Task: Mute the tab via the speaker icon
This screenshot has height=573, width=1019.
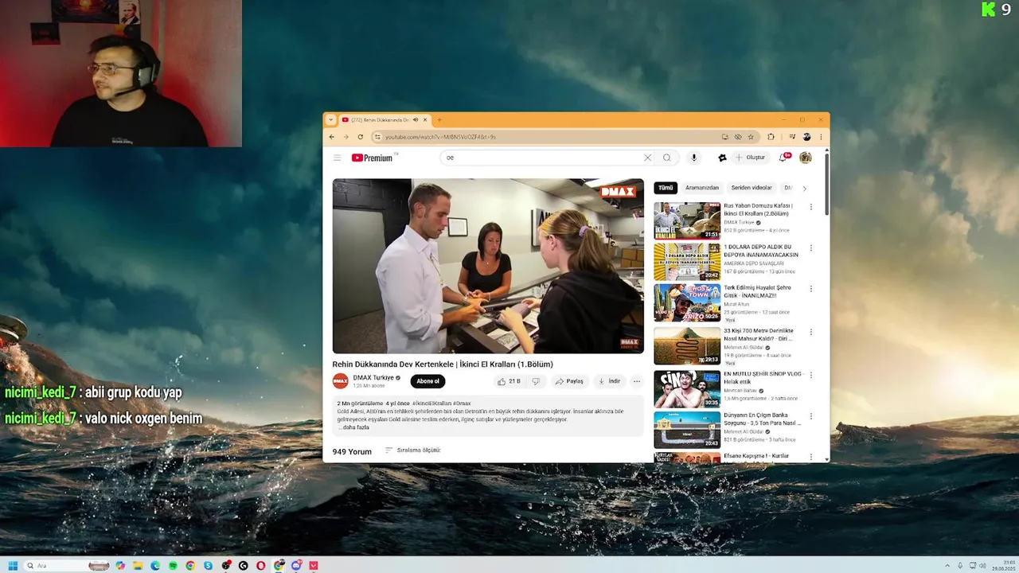Action: 415,120
